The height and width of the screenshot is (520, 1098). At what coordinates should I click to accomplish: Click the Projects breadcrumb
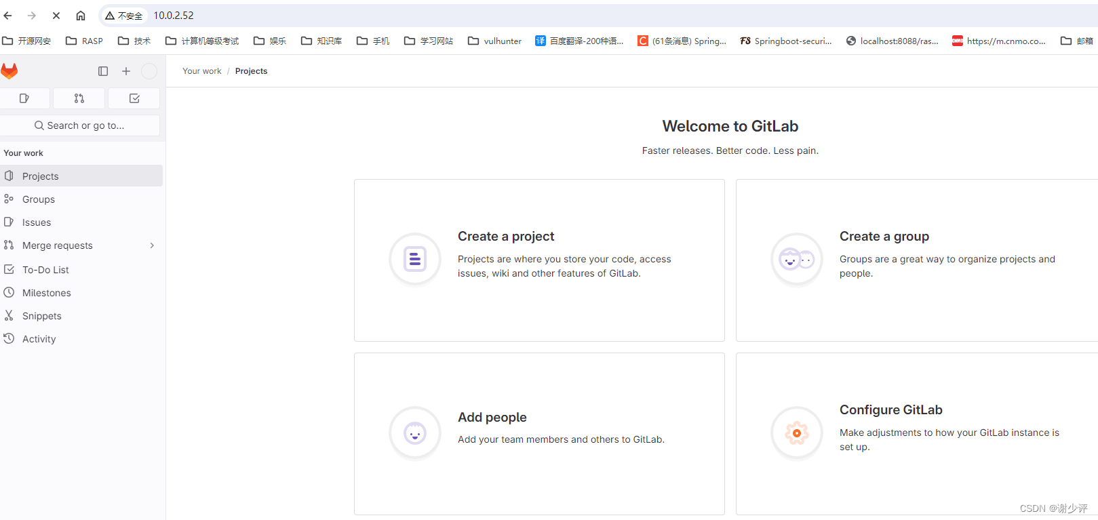(251, 71)
